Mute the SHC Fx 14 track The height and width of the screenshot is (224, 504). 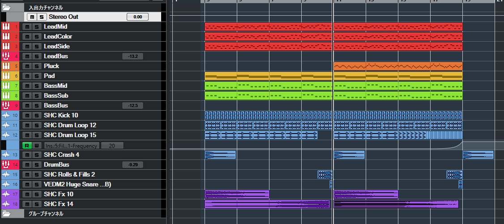click(27, 204)
